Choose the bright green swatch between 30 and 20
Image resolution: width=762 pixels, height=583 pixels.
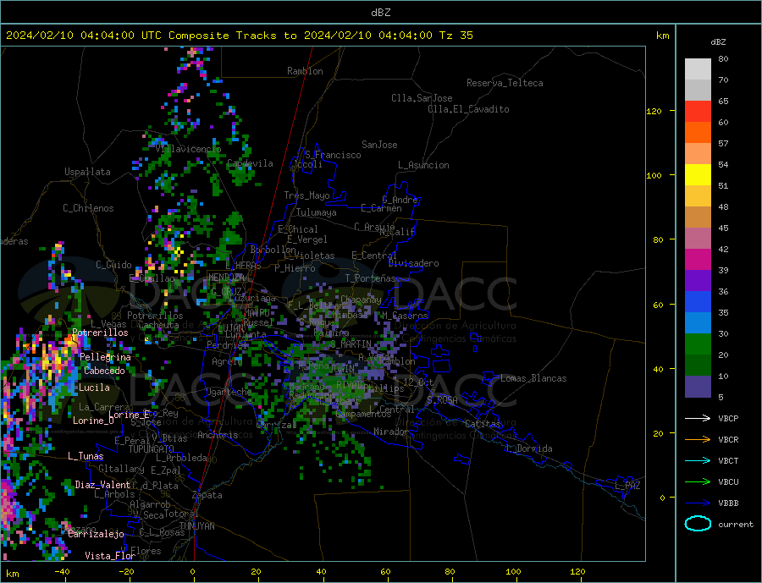[x=698, y=344]
